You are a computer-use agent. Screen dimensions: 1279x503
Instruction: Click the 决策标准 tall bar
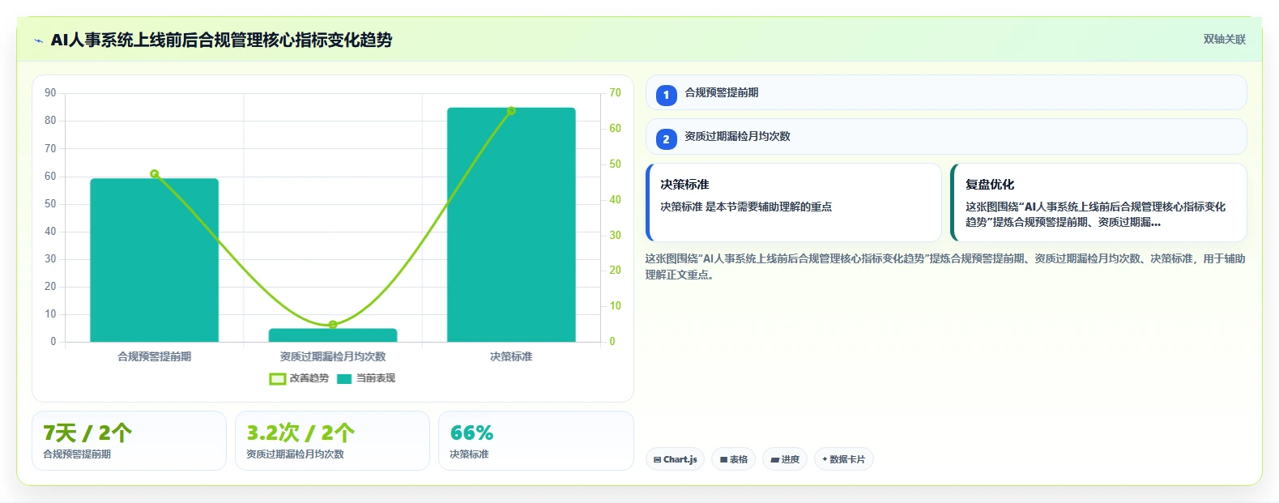(511, 224)
